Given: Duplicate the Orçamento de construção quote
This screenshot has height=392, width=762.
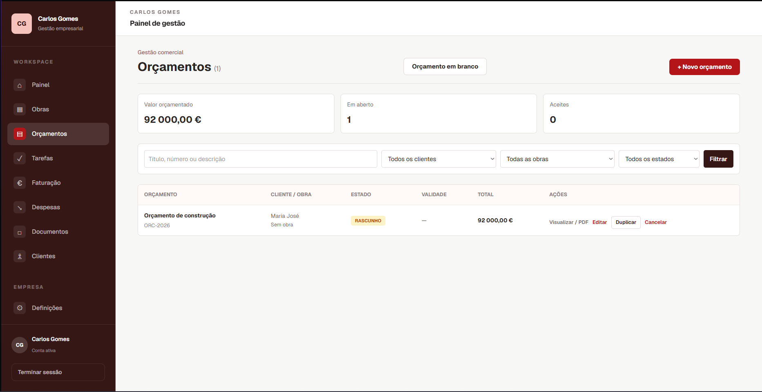Looking at the screenshot, I should click(626, 222).
